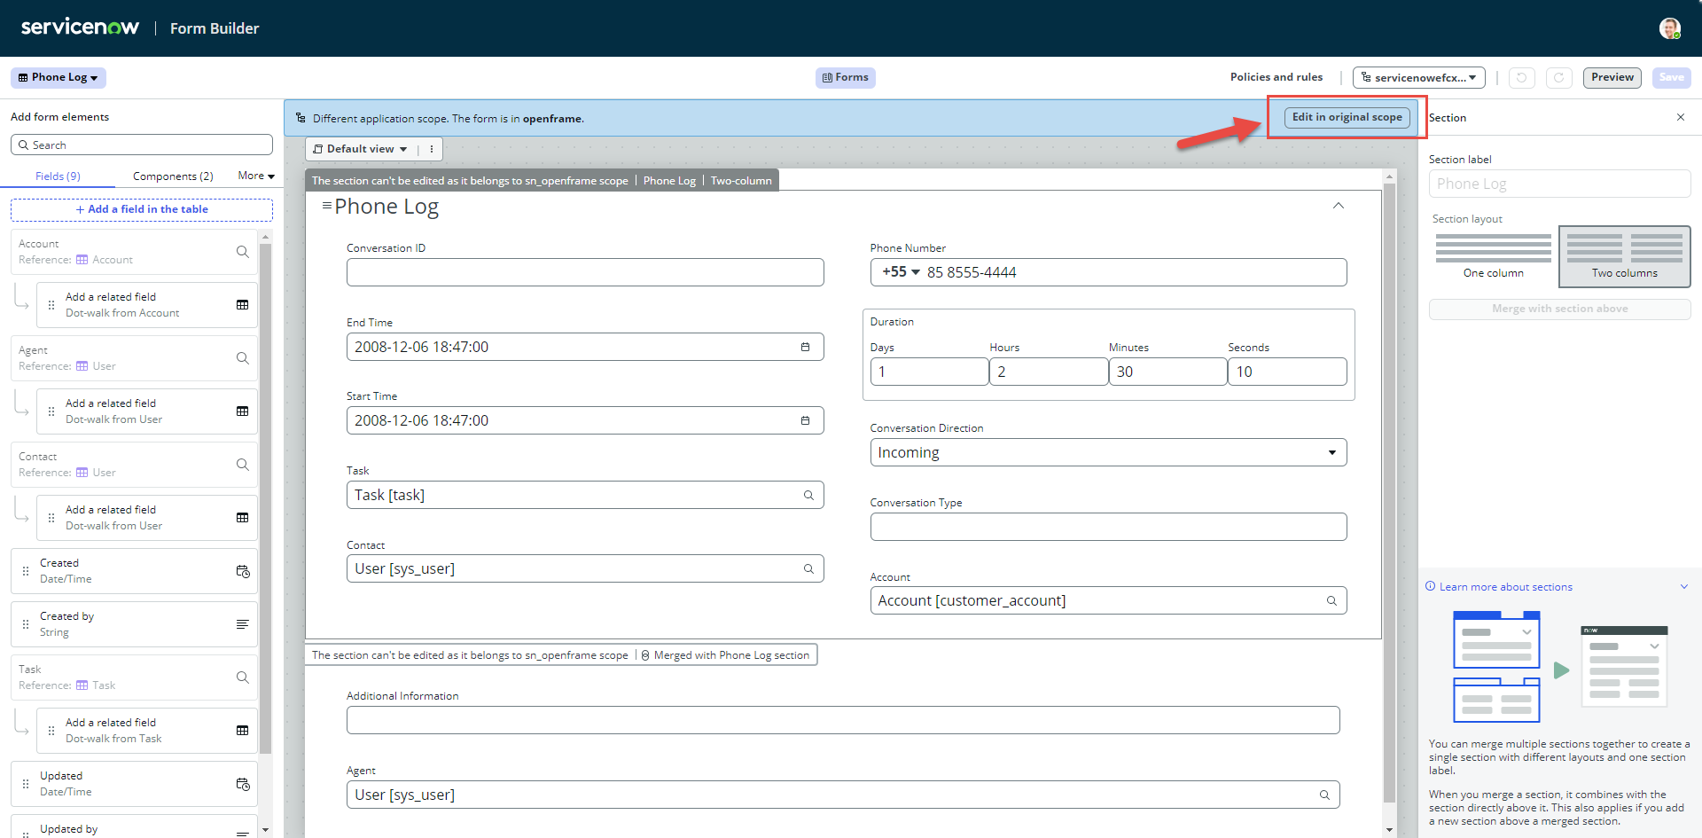Open the Conversation Direction dropdown
Viewport: 1702px width, 838px height.
1107,452
